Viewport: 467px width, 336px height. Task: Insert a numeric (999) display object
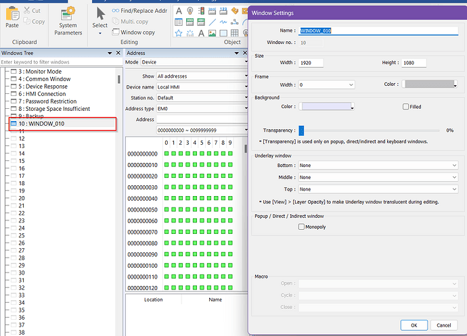click(190, 22)
